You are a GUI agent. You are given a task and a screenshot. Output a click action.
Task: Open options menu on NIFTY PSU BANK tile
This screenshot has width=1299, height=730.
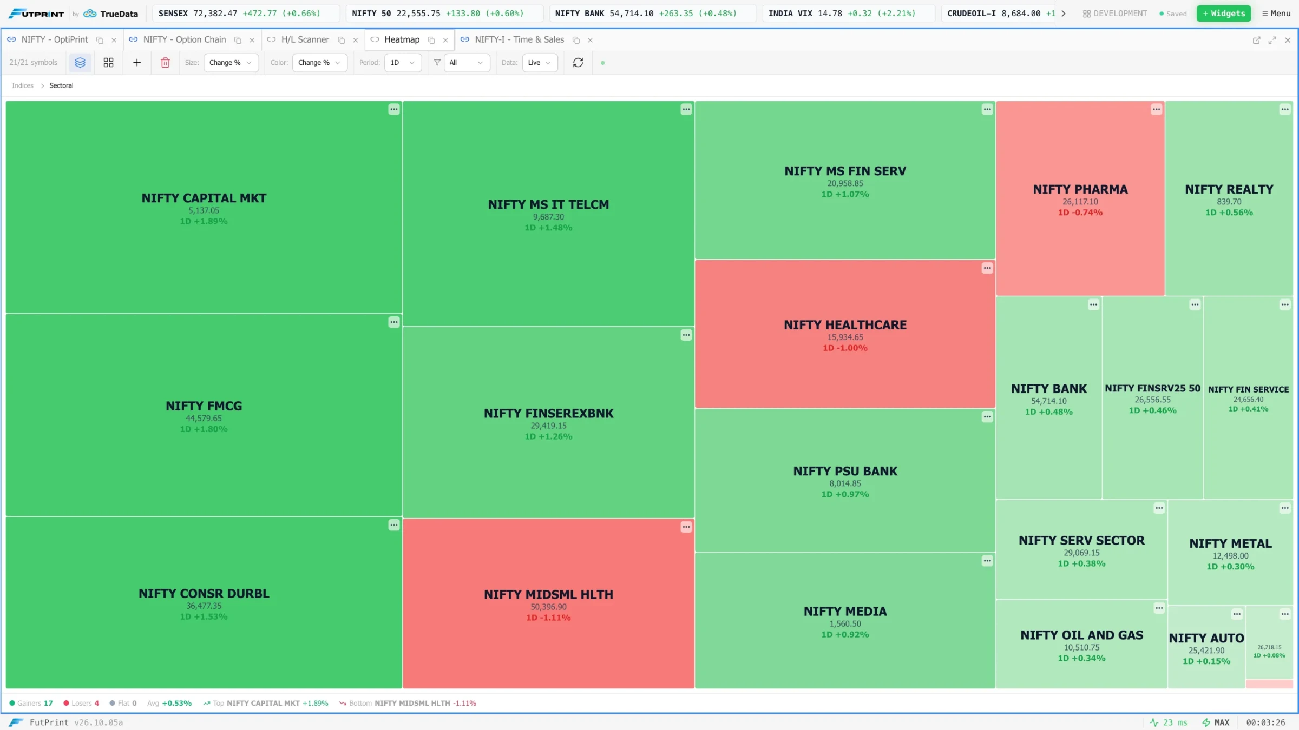(987, 417)
